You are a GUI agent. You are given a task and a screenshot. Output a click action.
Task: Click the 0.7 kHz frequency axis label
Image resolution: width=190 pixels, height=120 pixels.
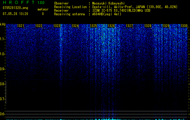[x=2, y=99]
